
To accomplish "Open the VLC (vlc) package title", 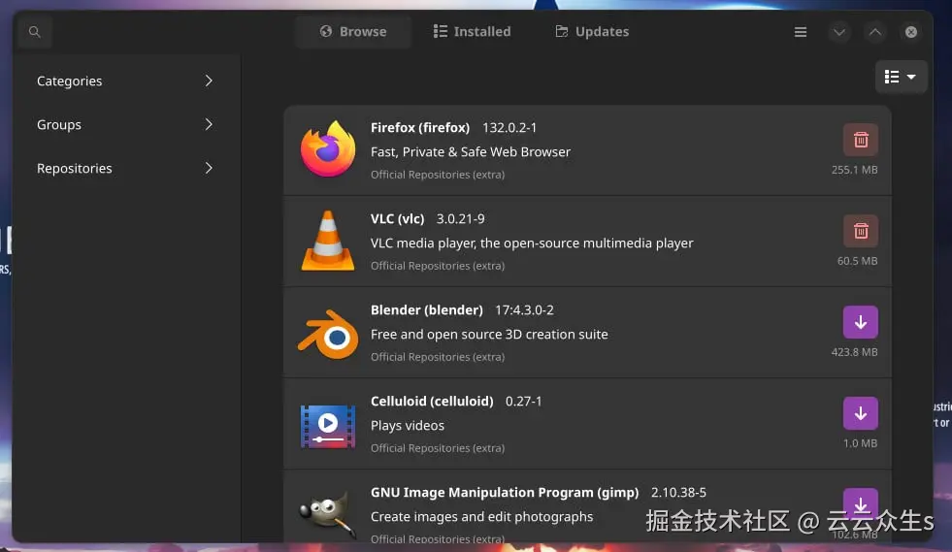I will click(398, 218).
